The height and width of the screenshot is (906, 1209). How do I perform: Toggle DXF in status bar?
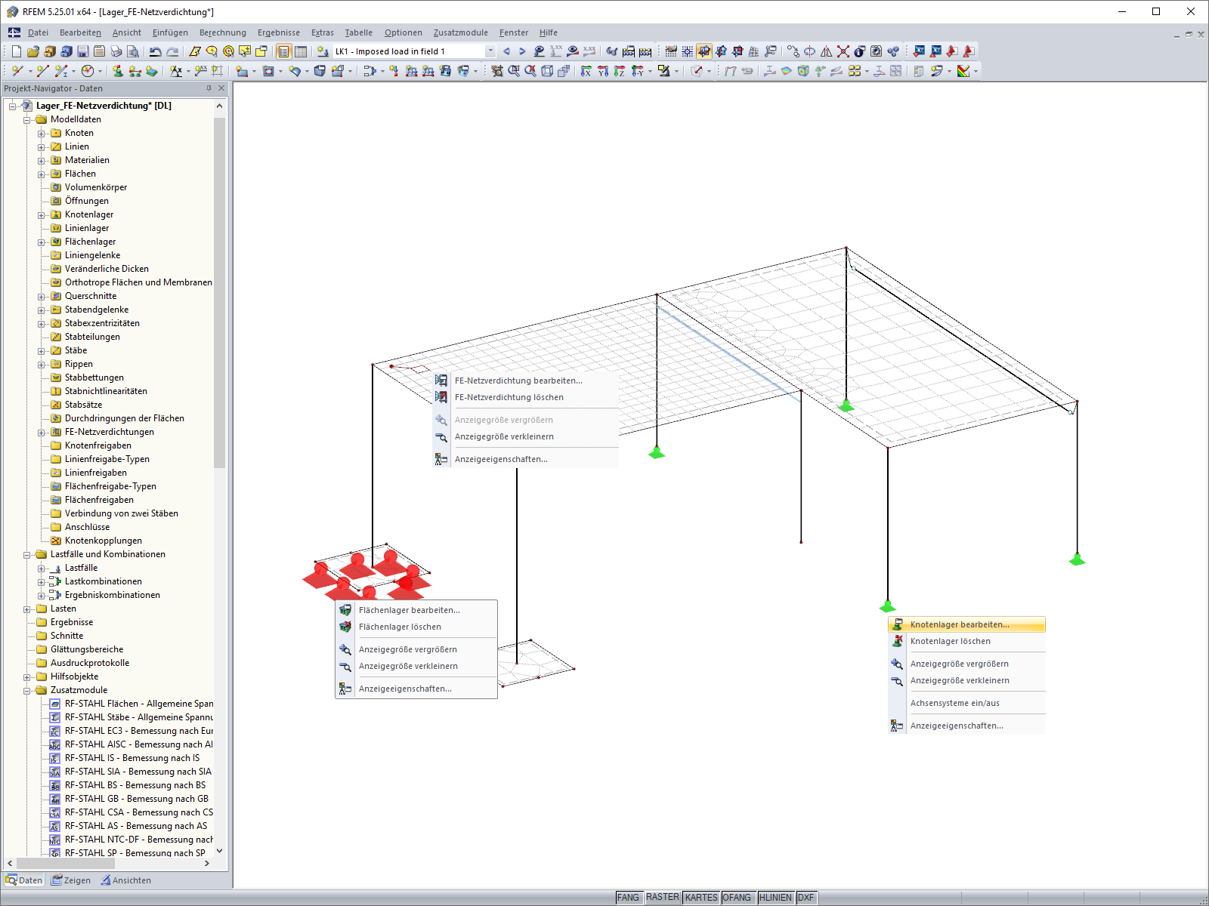tap(805, 898)
